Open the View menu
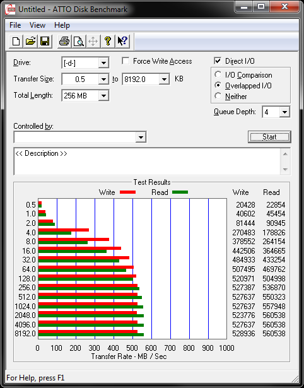 click(37, 25)
